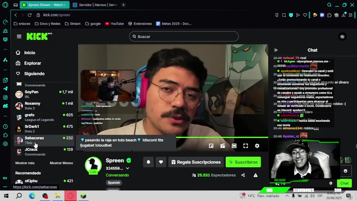Expand follower count dropdown arrow
This screenshot has width=357, height=201.
click(127, 168)
